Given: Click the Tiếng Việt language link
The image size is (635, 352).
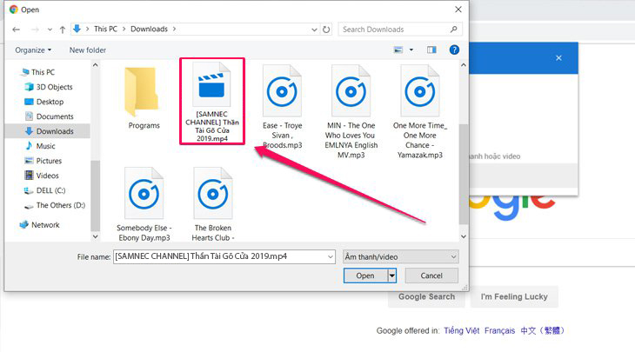Looking at the screenshot, I should pyautogui.click(x=463, y=331).
